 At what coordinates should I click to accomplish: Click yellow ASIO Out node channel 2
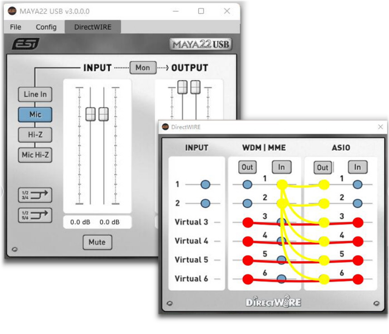tap(324, 204)
